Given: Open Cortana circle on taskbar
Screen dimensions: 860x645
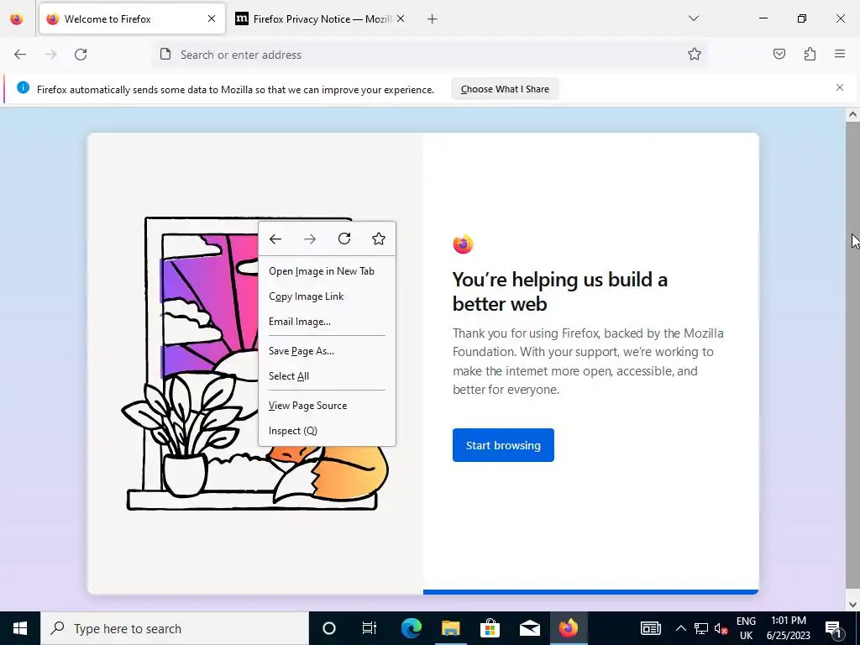Looking at the screenshot, I should point(329,628).
